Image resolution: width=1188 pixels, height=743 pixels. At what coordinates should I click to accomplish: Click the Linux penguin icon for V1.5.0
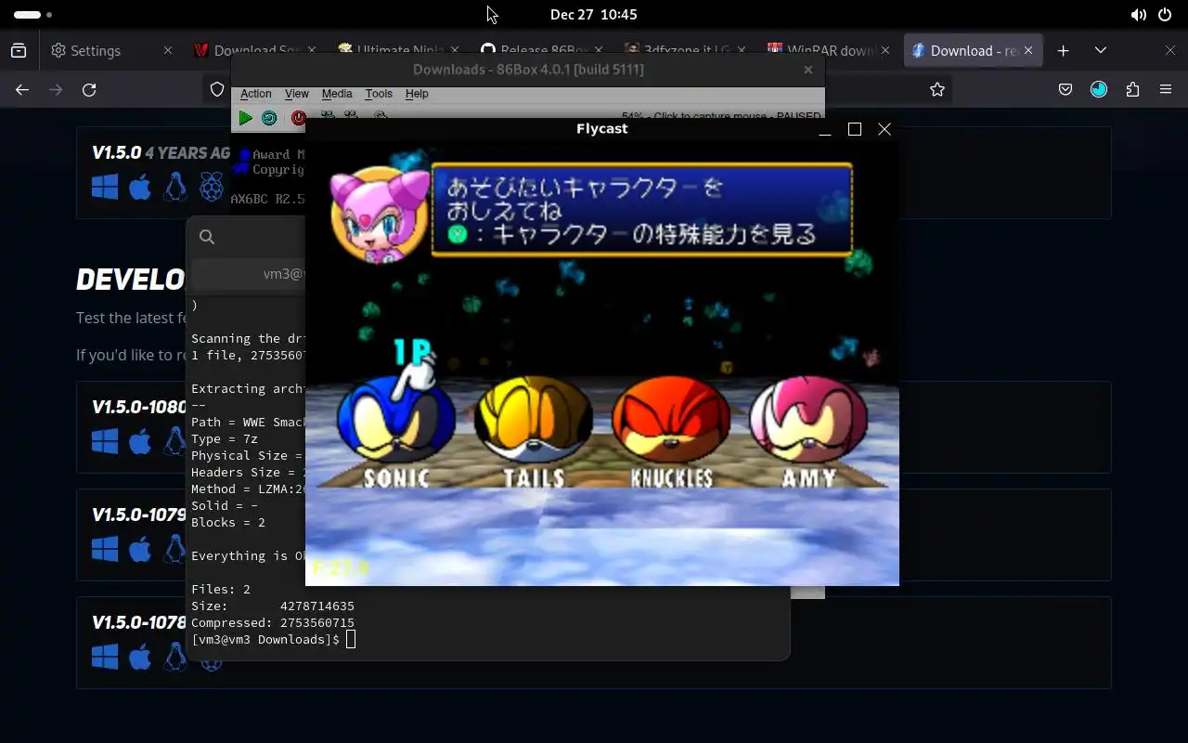tap(174, 188)
